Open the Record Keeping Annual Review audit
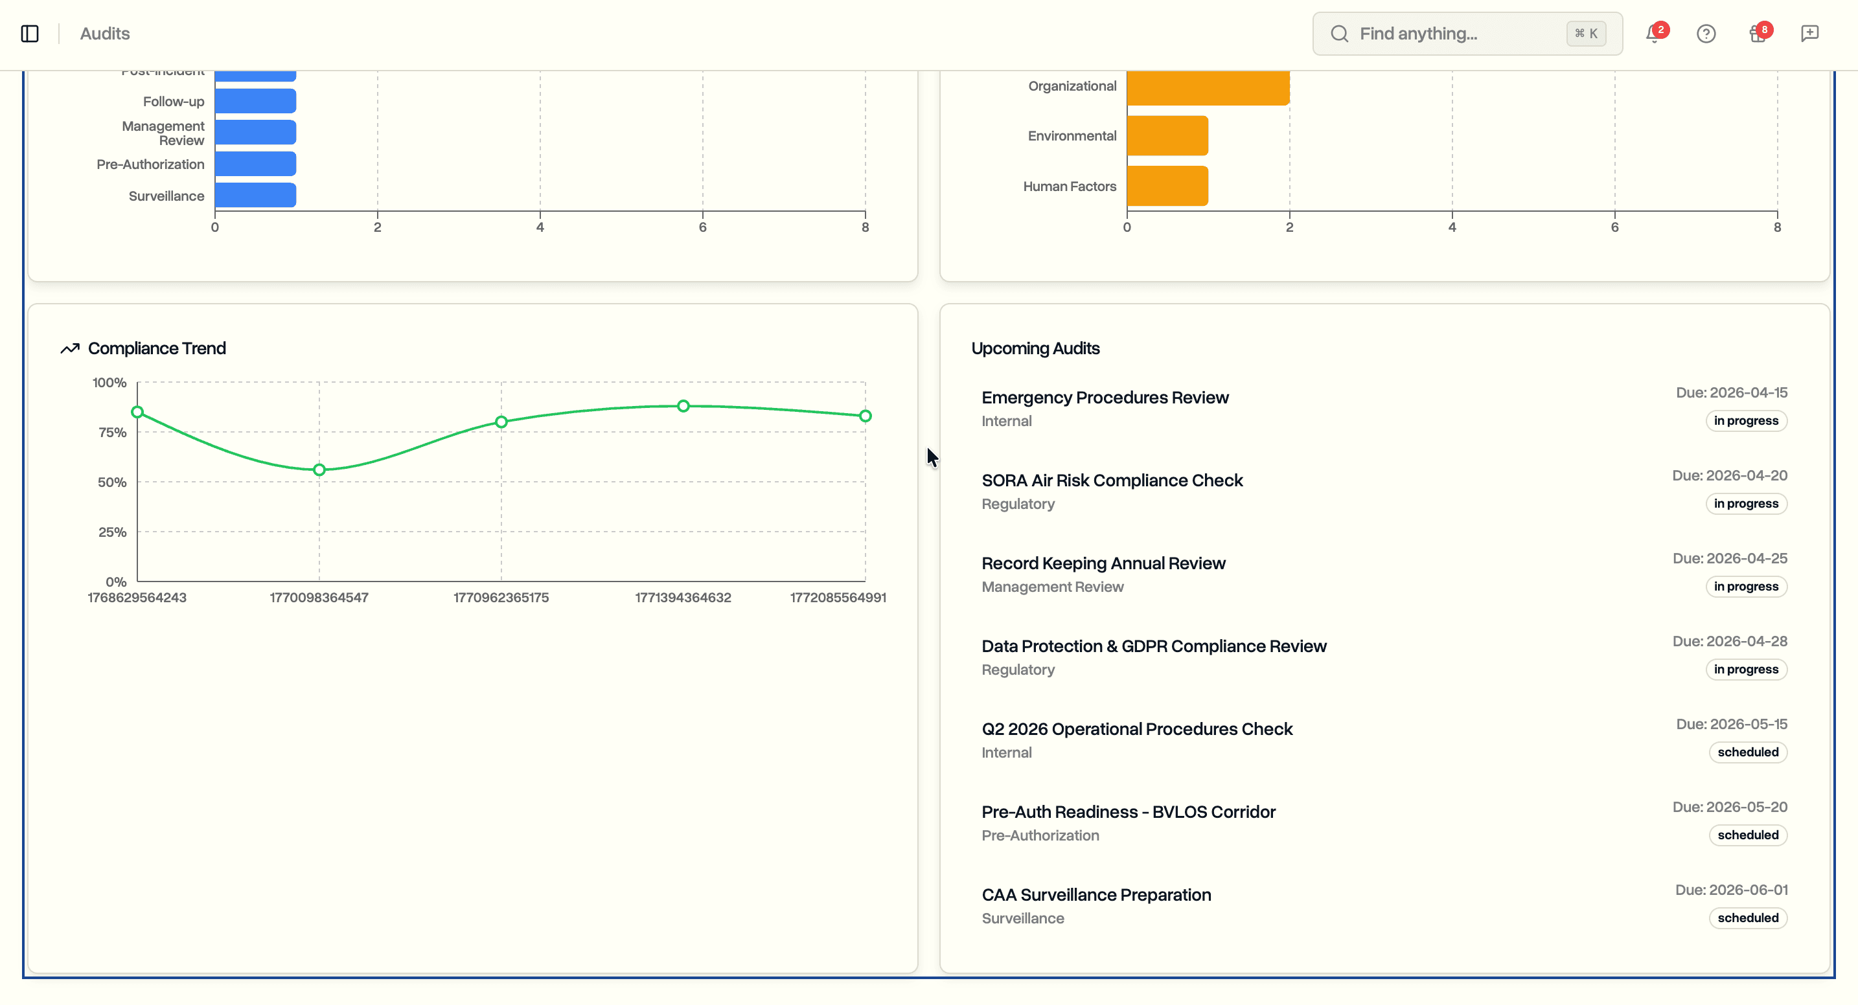 coord(1103,563)
